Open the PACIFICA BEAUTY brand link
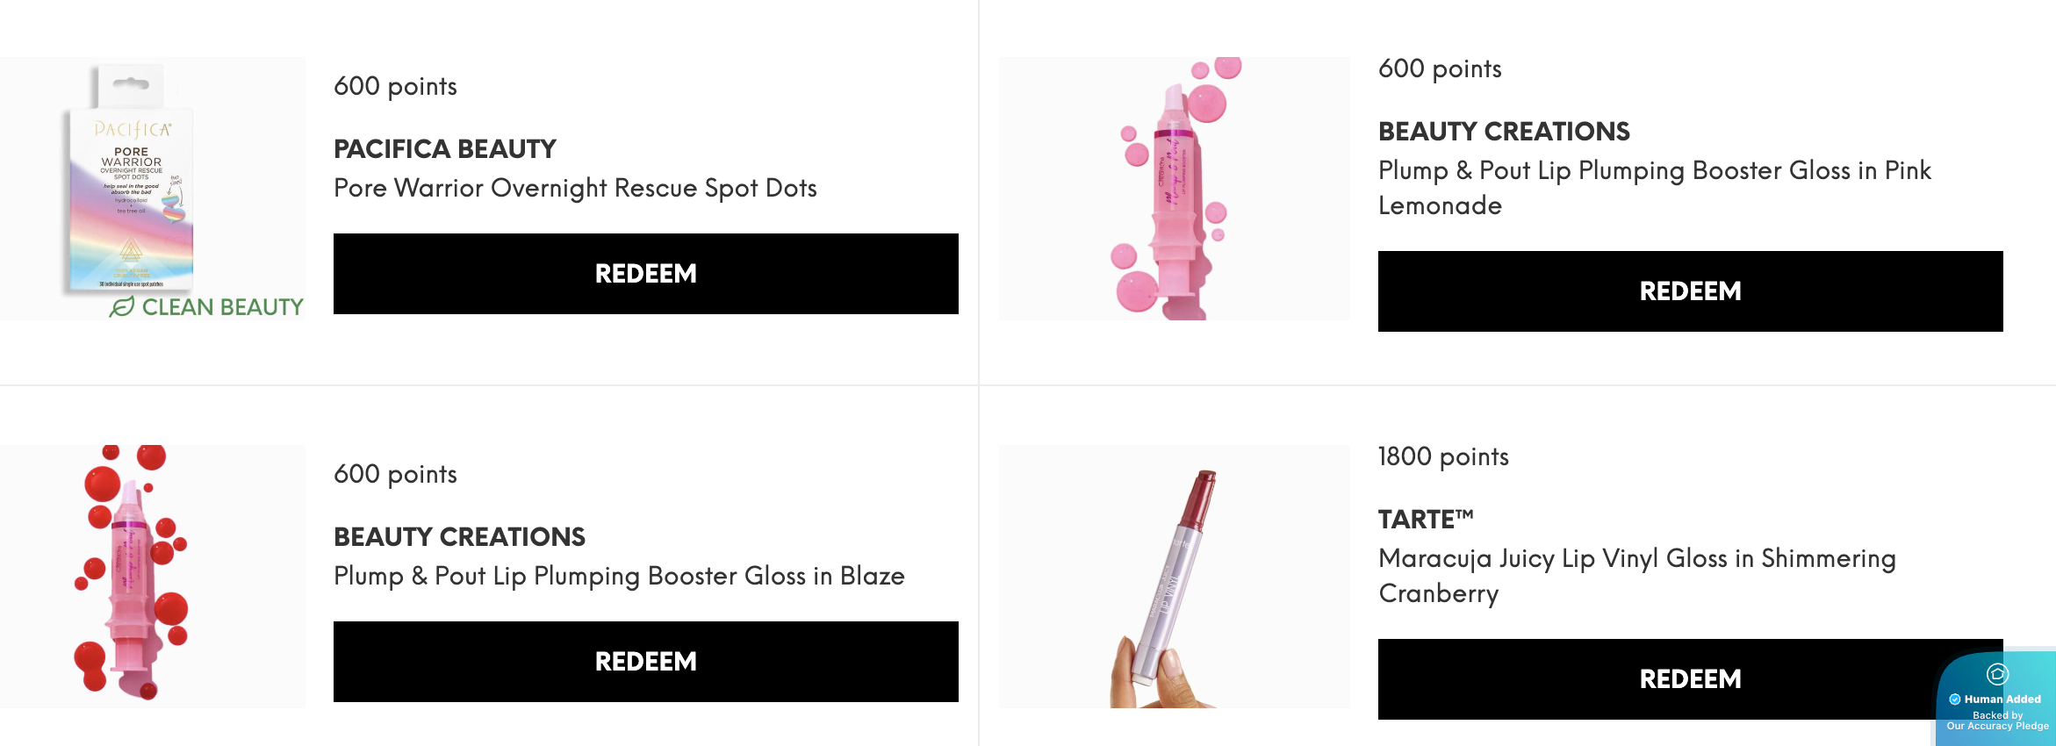The width and height of the screenshot is (2056, 746). click(445, 149)
